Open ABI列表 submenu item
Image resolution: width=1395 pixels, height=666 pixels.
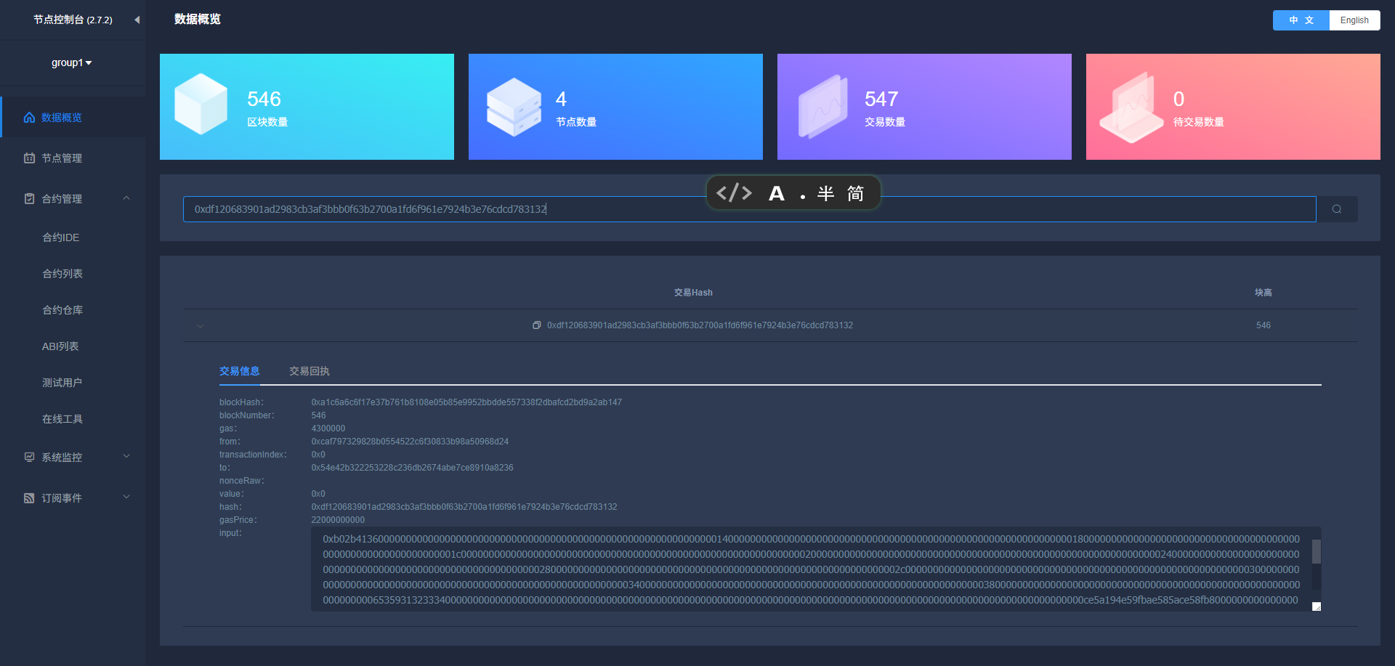[60, 346]
